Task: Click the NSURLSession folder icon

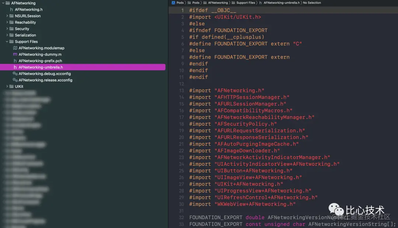Action: (x=11, y=16)
